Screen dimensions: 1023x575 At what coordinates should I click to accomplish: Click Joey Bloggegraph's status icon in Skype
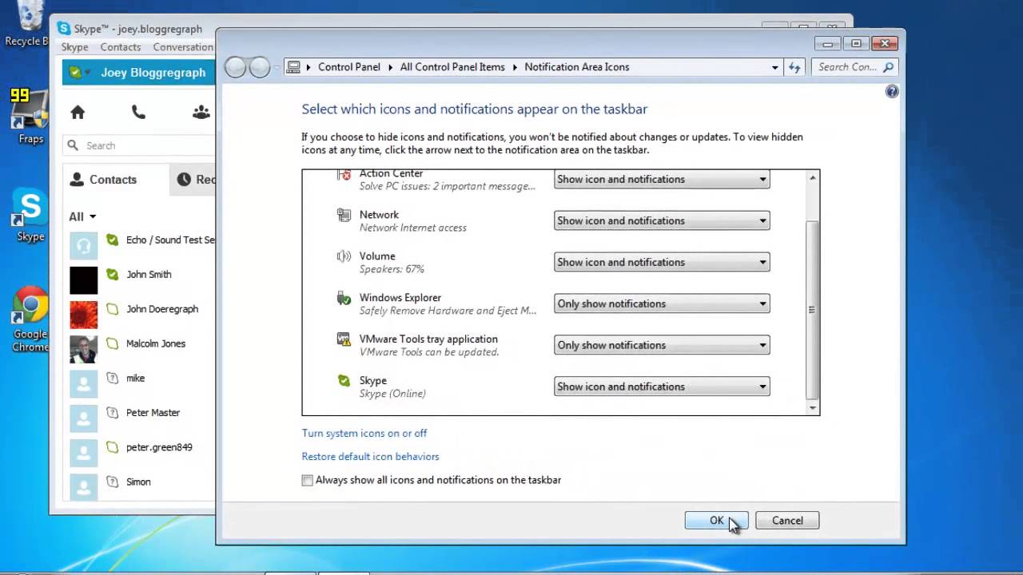[76, 73]
